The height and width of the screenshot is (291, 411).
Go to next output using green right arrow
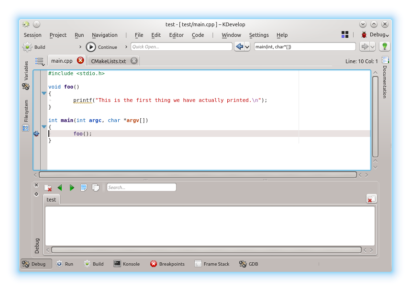[x=72, y=188]
